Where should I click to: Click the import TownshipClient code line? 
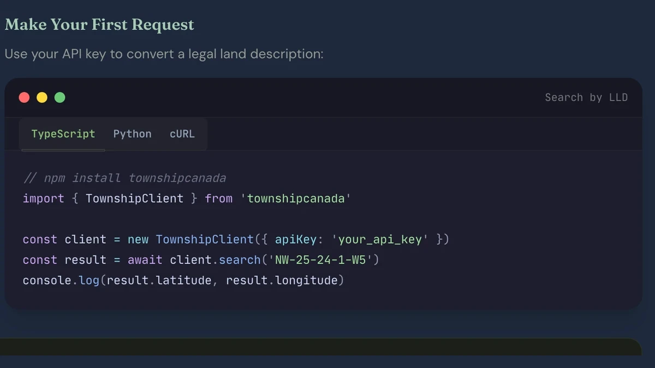[187, 198]
